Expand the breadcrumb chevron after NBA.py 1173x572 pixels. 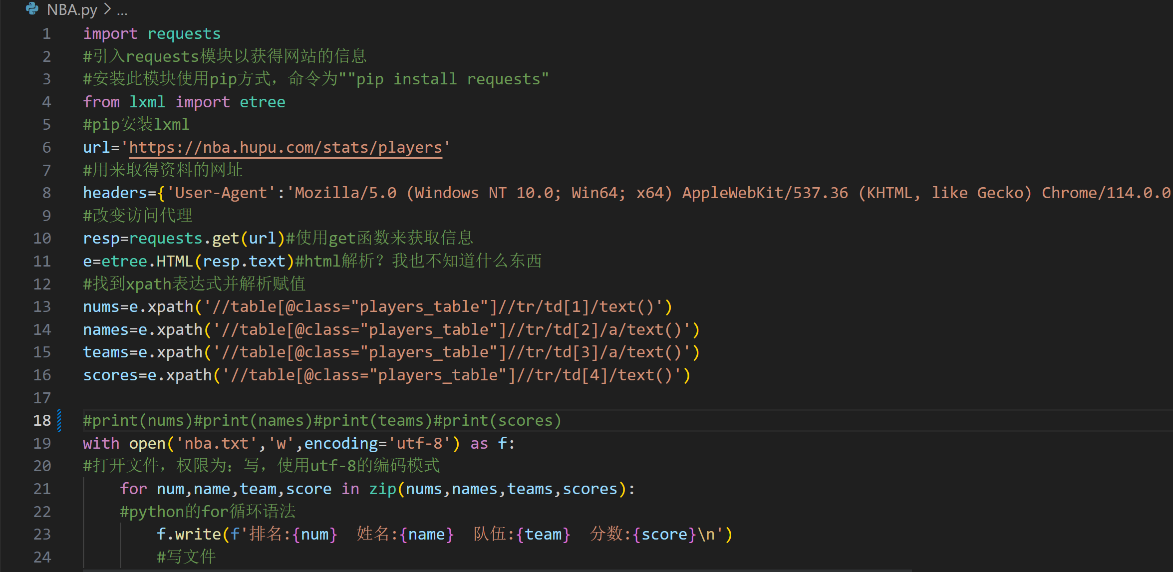point(107,9)
